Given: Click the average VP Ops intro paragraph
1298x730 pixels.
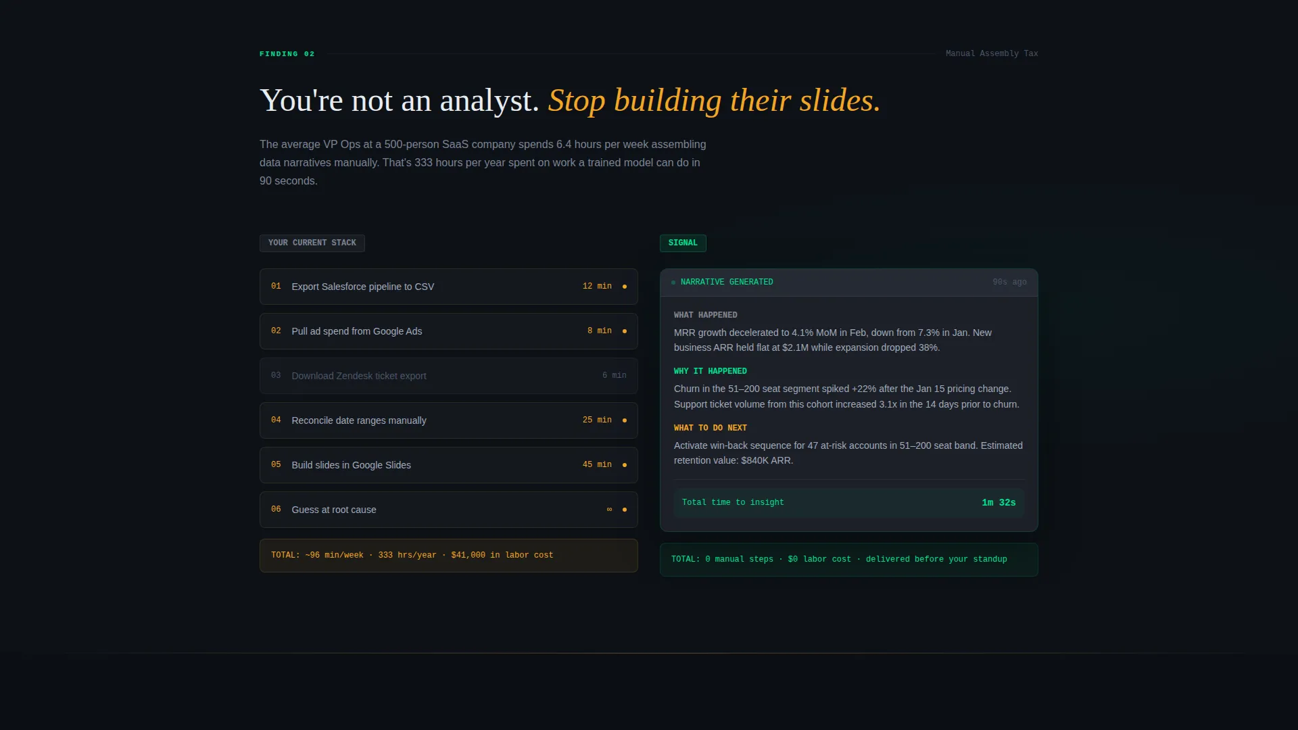Looking at the screenshot, I should (483, 163).
